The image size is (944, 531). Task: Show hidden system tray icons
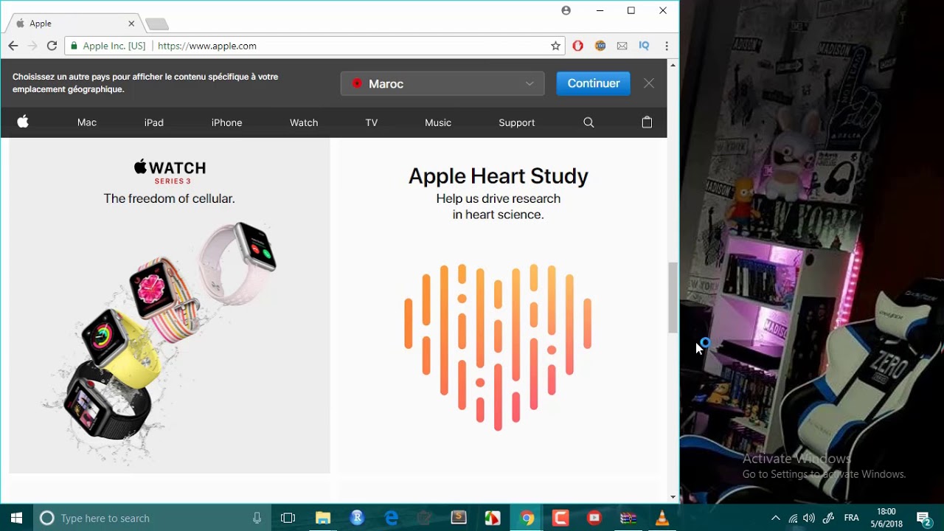775,518
